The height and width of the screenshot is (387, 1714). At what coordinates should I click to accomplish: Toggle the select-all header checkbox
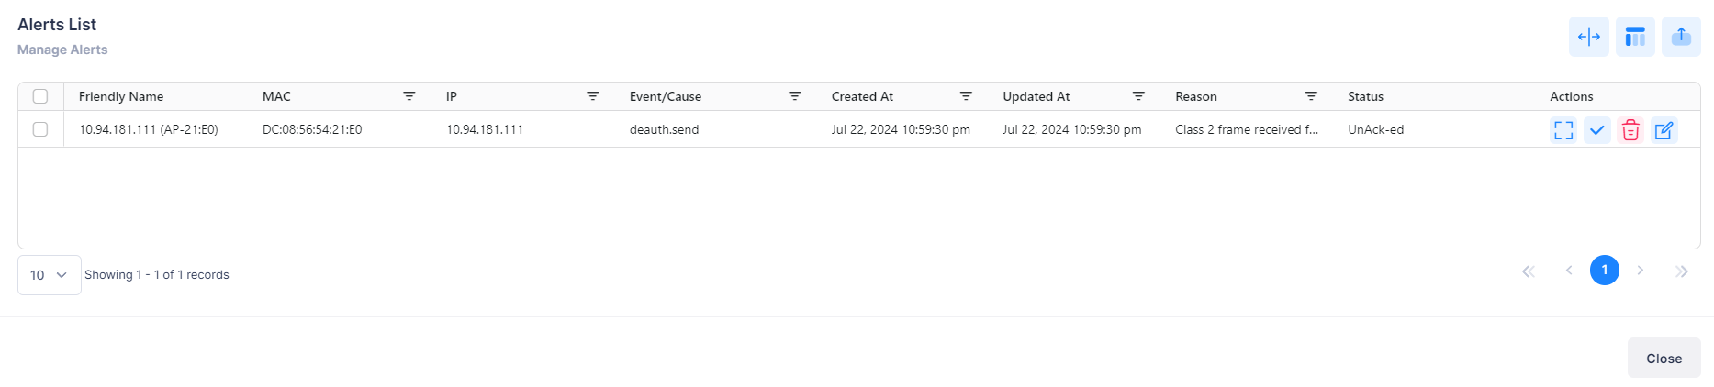tap(40, 96)
